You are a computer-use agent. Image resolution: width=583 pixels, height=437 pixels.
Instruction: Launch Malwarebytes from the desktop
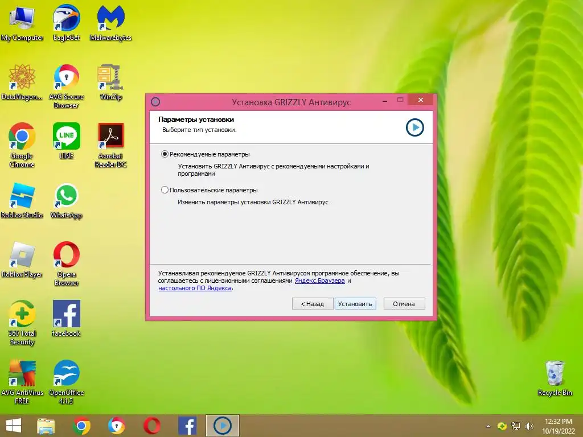[111, 23]
